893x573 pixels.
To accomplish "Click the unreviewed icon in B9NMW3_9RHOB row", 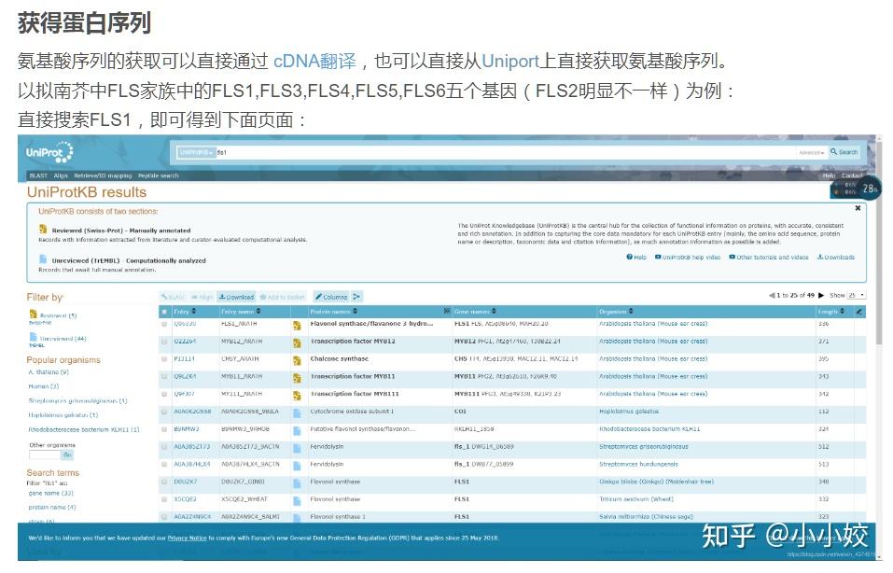I will click(297, 430).
